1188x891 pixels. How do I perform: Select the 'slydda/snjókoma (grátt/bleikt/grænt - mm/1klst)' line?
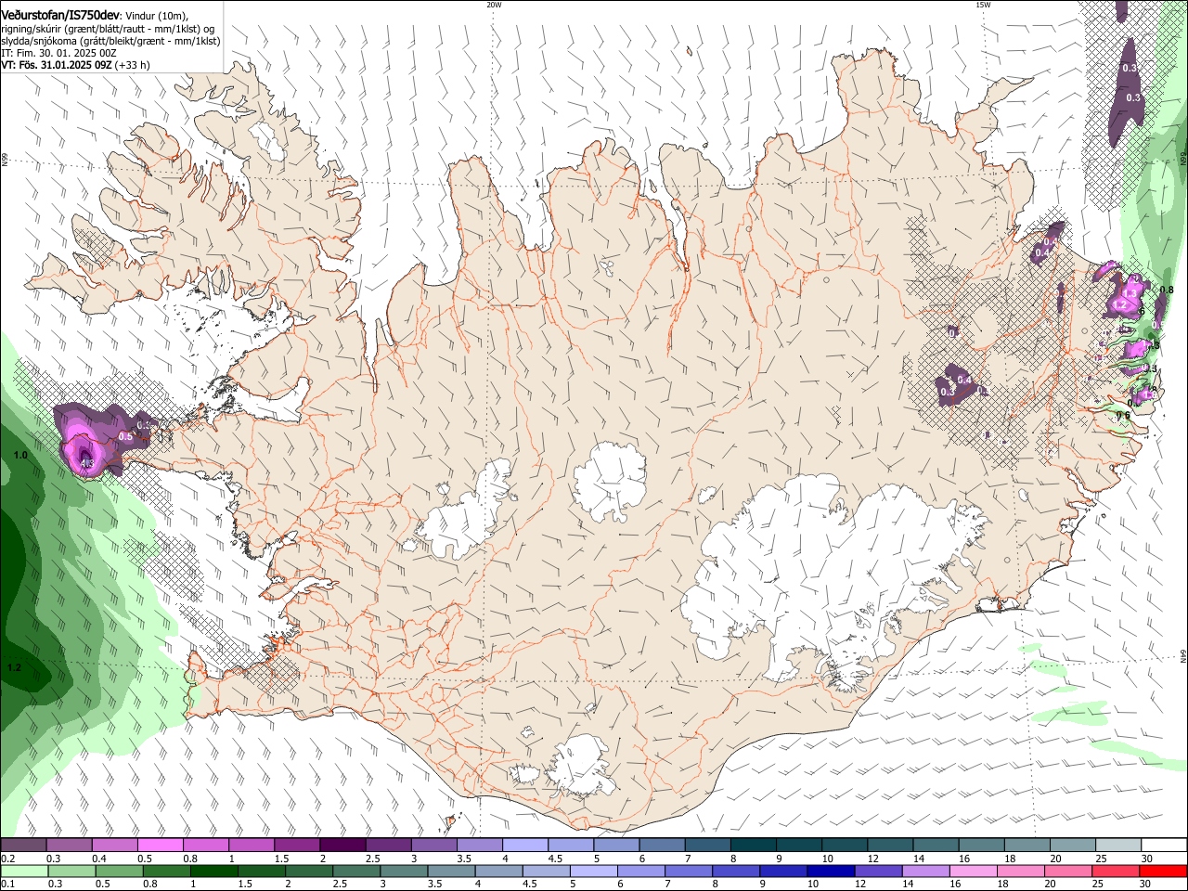click(x=110, y=41)
